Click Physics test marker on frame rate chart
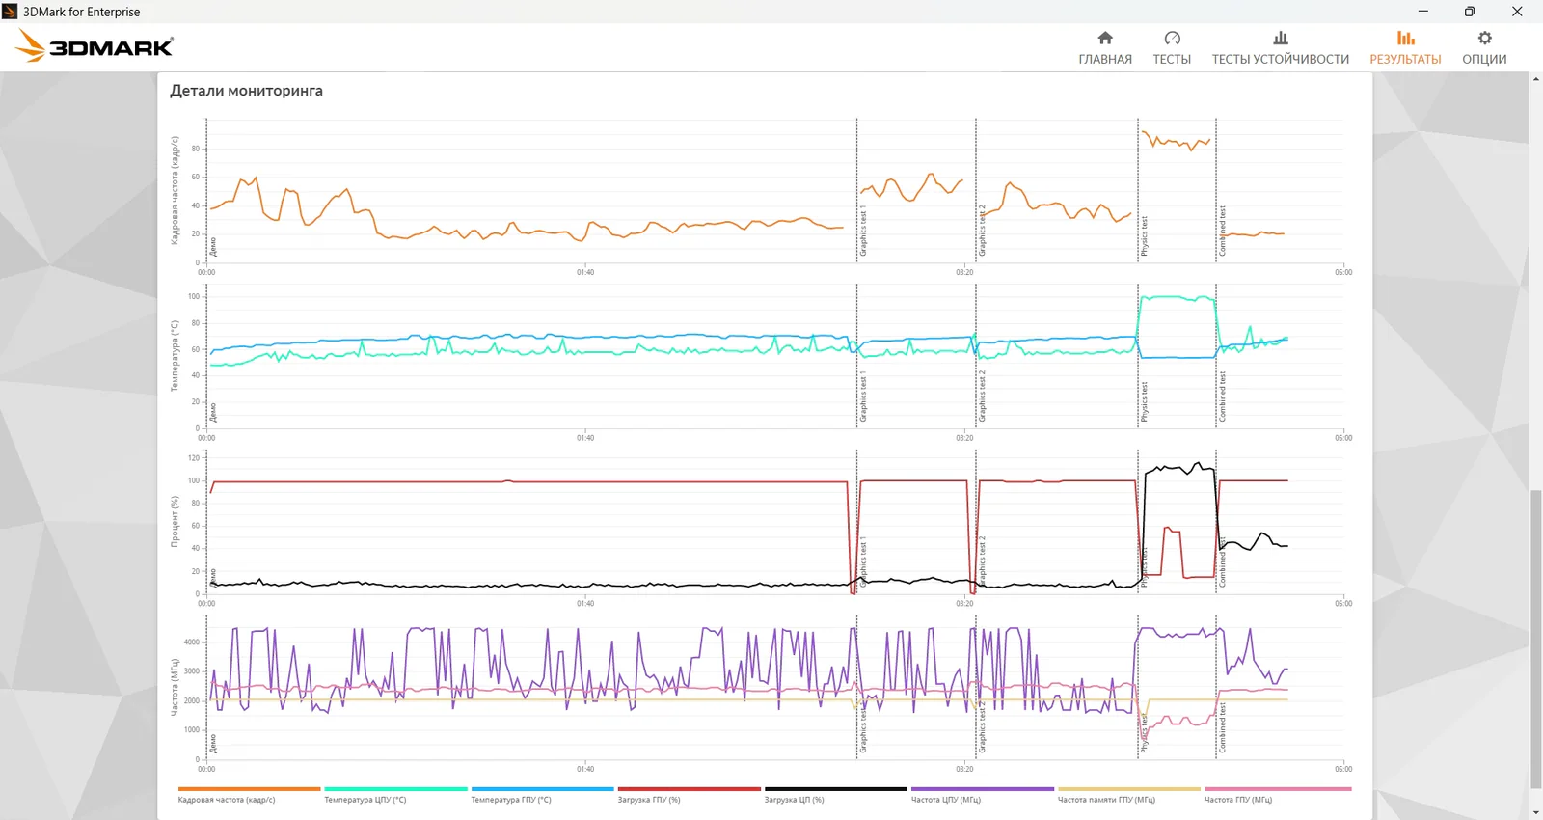Viewport: 1543px width, 820px height. tap(1145, 236)
